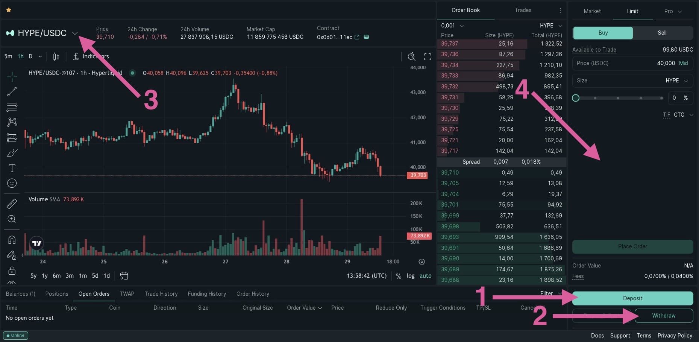Toggle auto scale on chart
The width and height of the screenshot is (699, 342).
click(x=426, y=276)
